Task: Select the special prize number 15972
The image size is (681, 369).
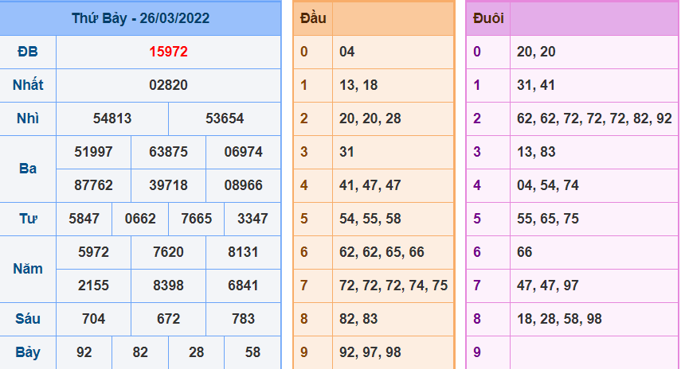Action: [x=169, y=52]
